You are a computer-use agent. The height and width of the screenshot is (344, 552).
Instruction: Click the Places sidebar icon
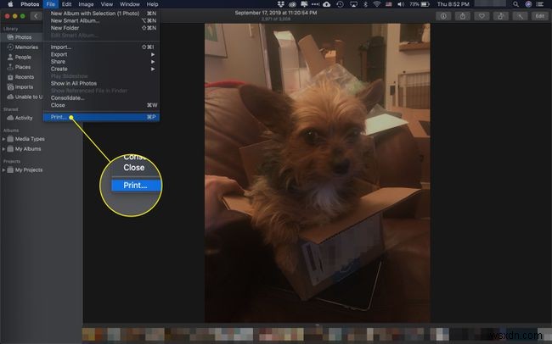click(x=10, y=67)
